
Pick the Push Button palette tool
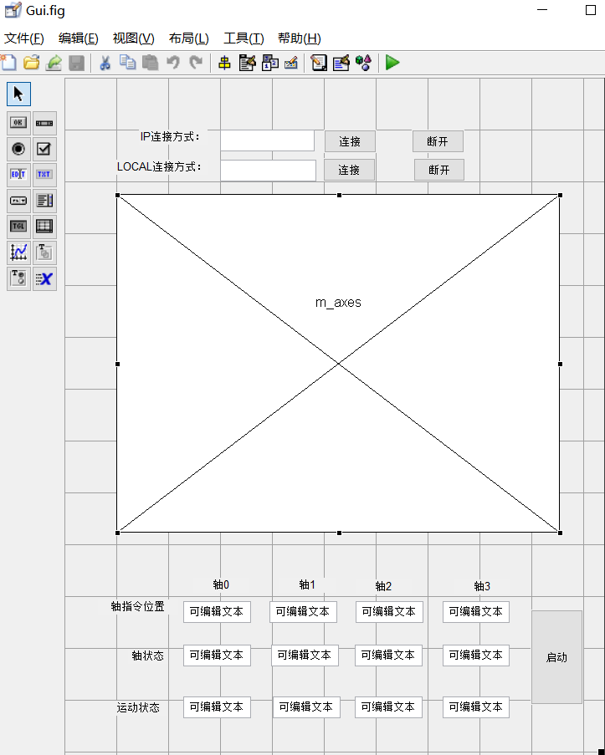(18, 123)
